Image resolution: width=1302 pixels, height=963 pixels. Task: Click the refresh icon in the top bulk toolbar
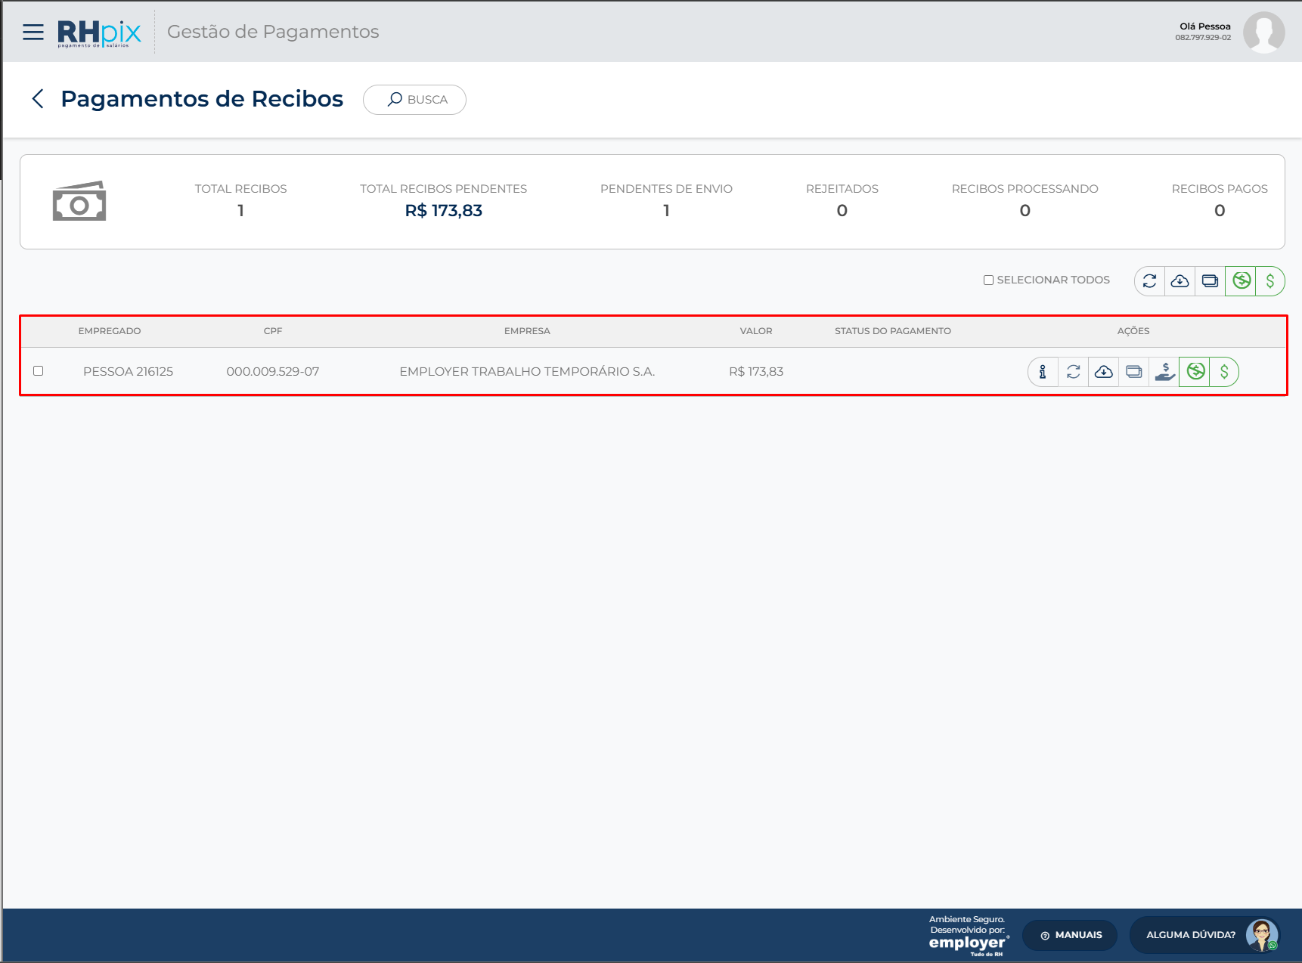[x=1150, y=281]
